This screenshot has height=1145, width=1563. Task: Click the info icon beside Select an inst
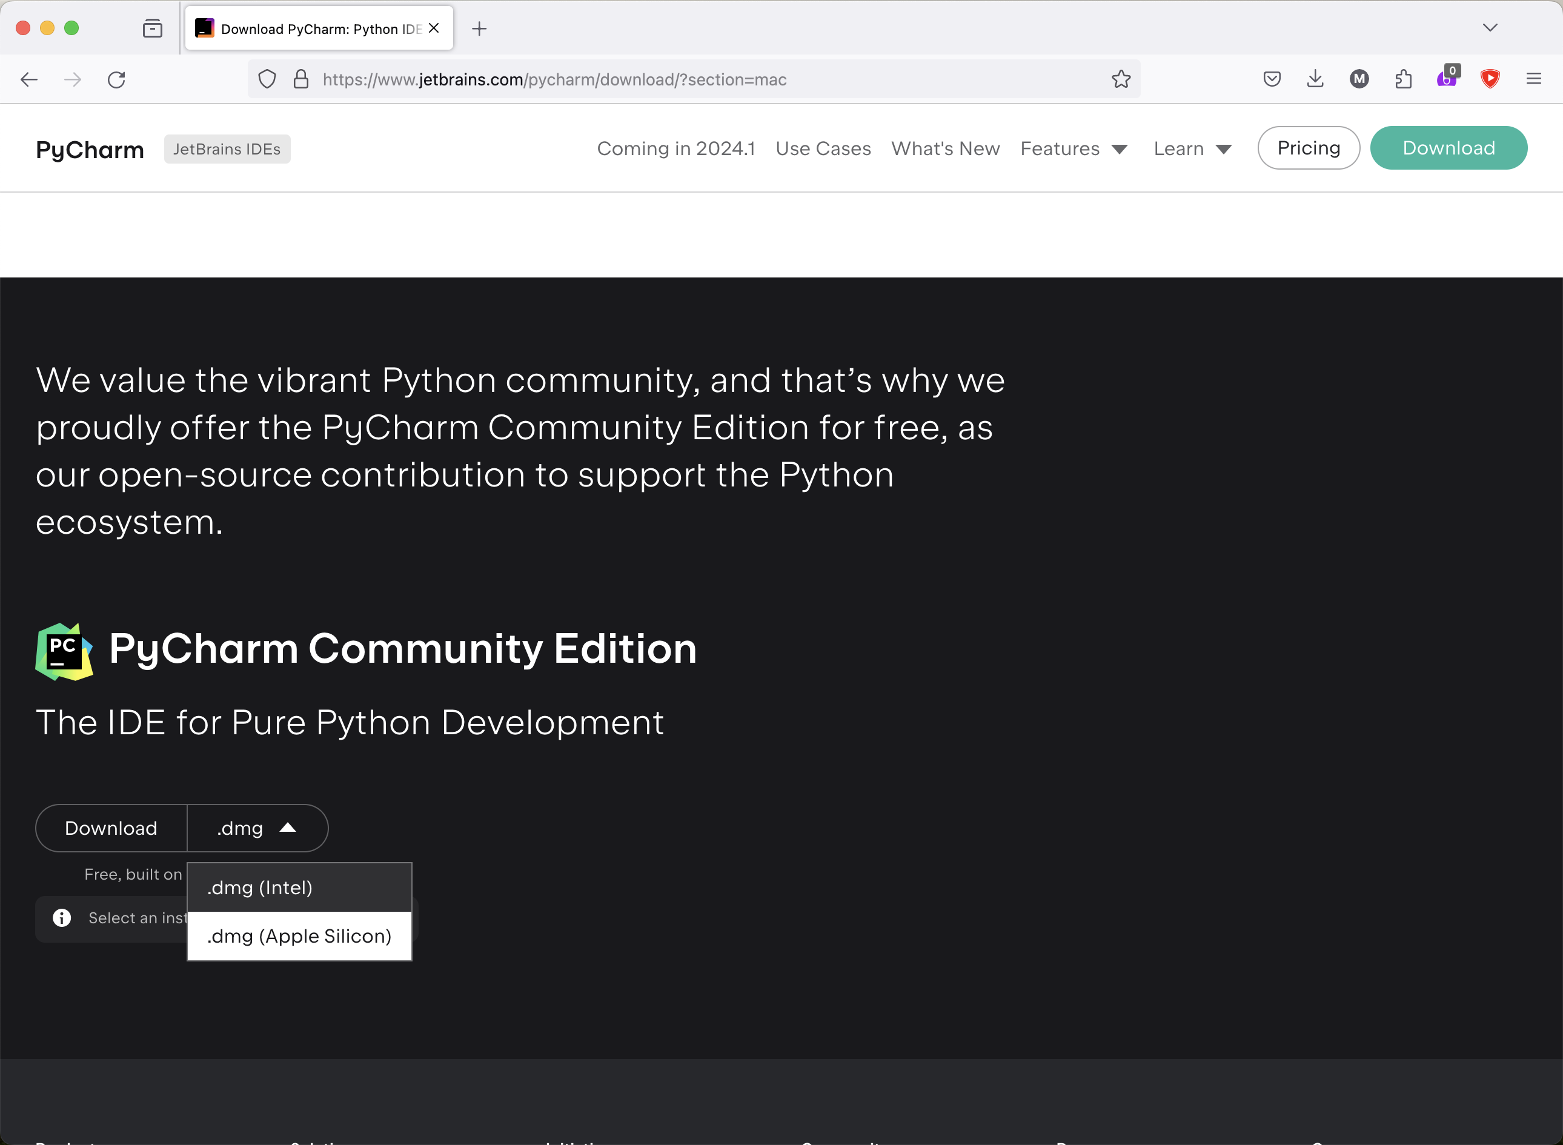click(x=62, y=918)
